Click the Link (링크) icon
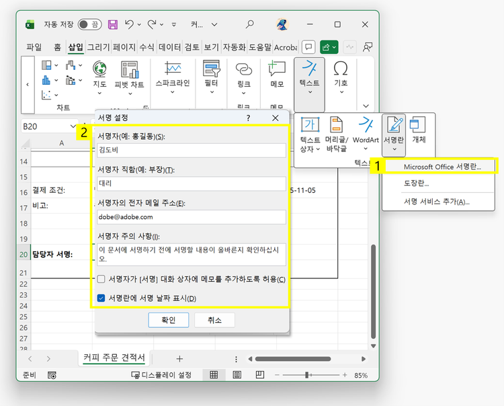 (x=244, y=77)
